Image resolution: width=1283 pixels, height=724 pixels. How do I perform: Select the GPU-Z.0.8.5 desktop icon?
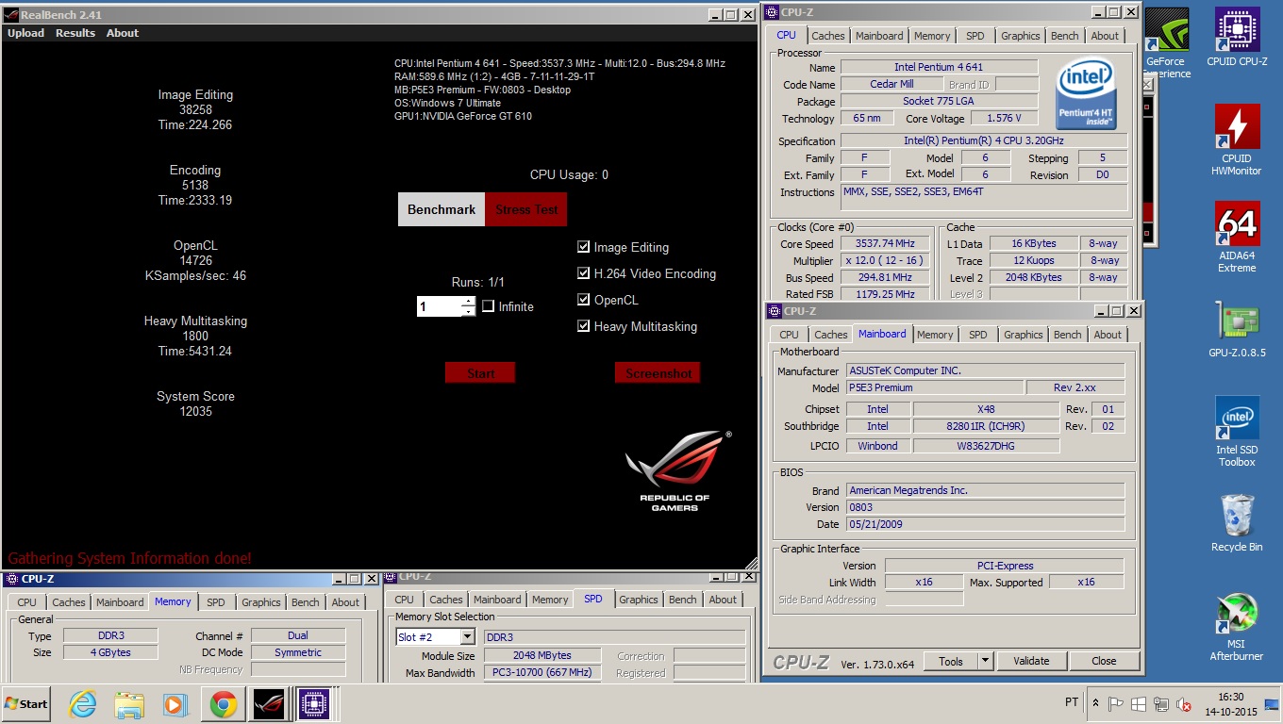(x=1237, y=329)
